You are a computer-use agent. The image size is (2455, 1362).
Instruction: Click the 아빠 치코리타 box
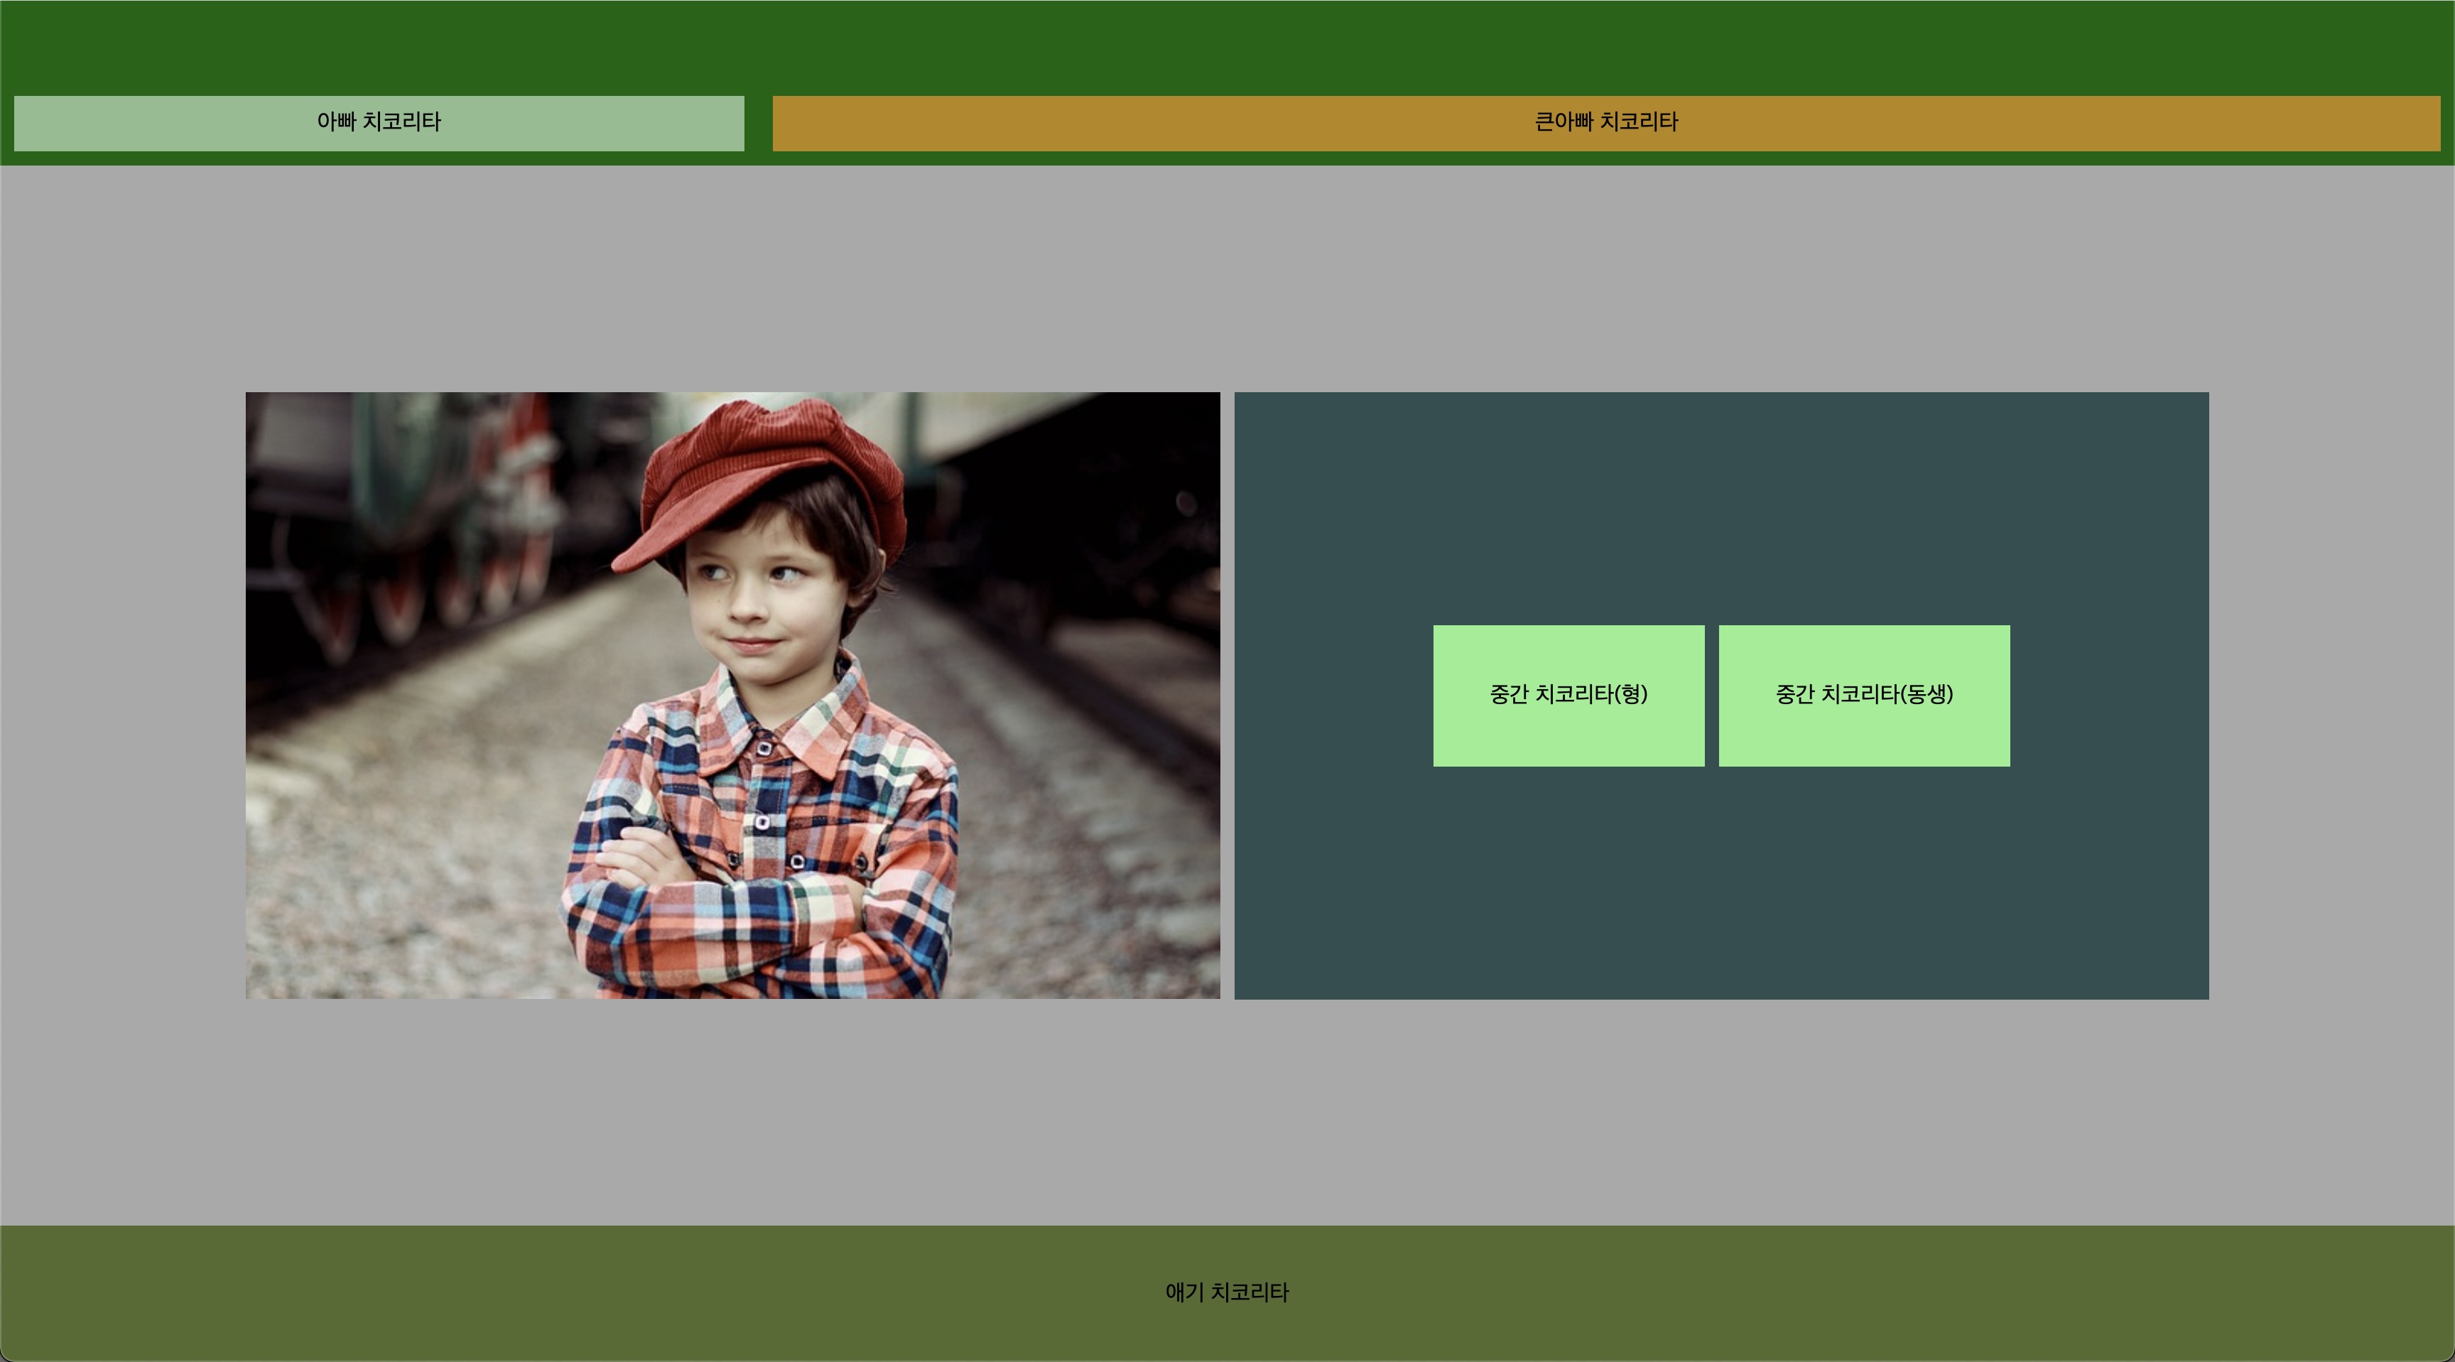pyautogui.click(x=379, y=123)
